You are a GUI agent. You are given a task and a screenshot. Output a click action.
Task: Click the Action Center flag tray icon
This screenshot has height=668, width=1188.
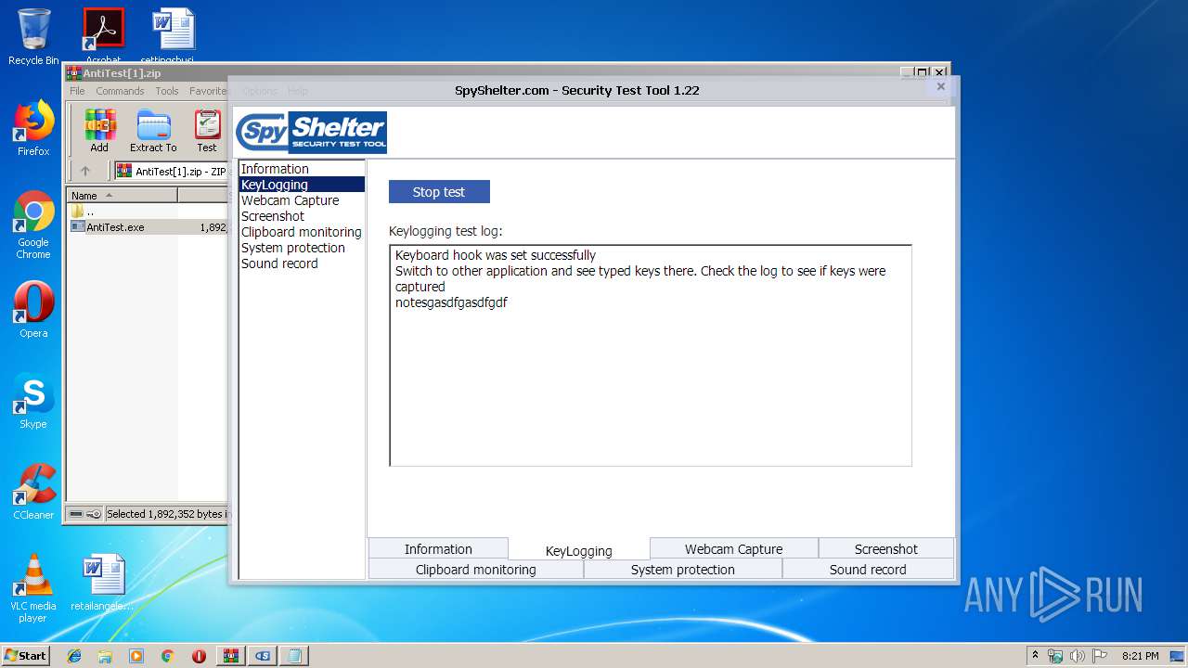(1100, 656)
